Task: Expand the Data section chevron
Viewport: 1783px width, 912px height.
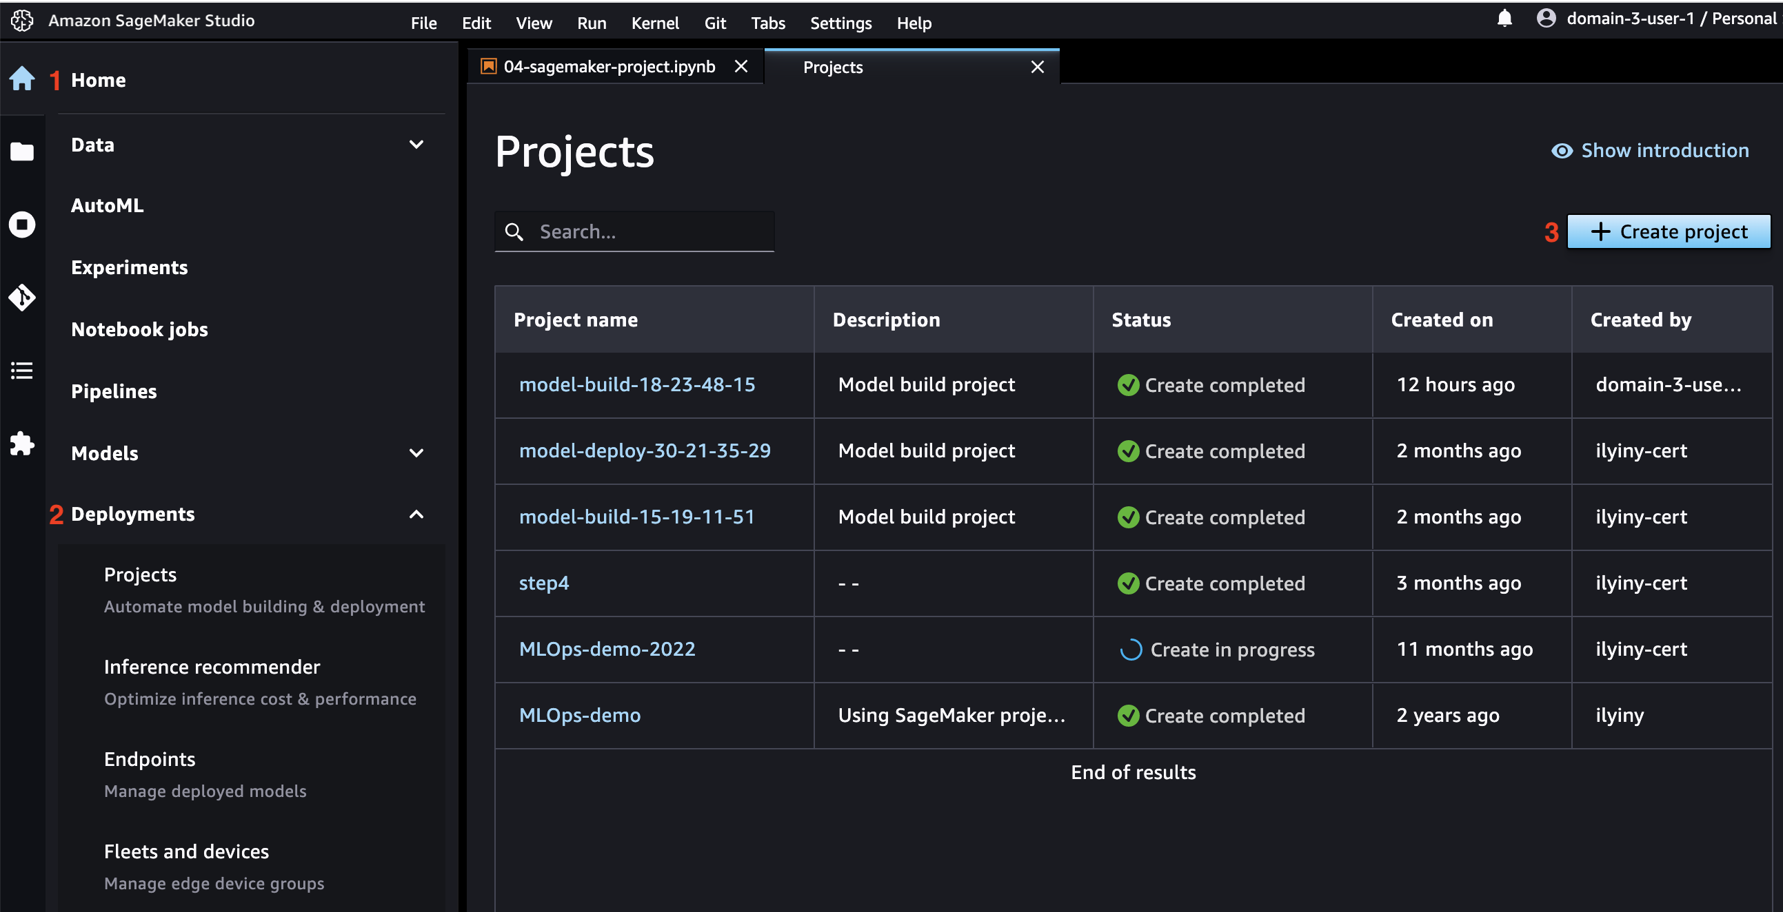Action: 416,145
